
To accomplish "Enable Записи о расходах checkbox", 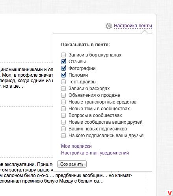I will pos(63,89).
